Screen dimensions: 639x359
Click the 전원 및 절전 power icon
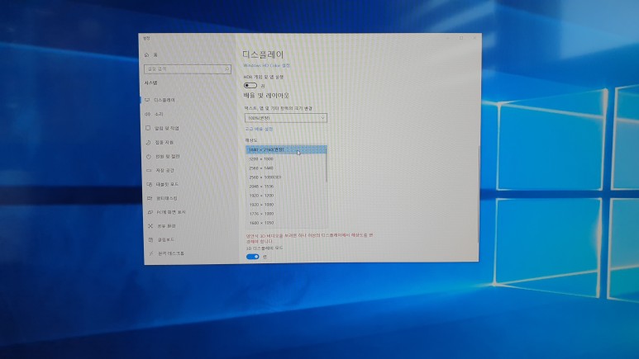(x=148, y=156)
